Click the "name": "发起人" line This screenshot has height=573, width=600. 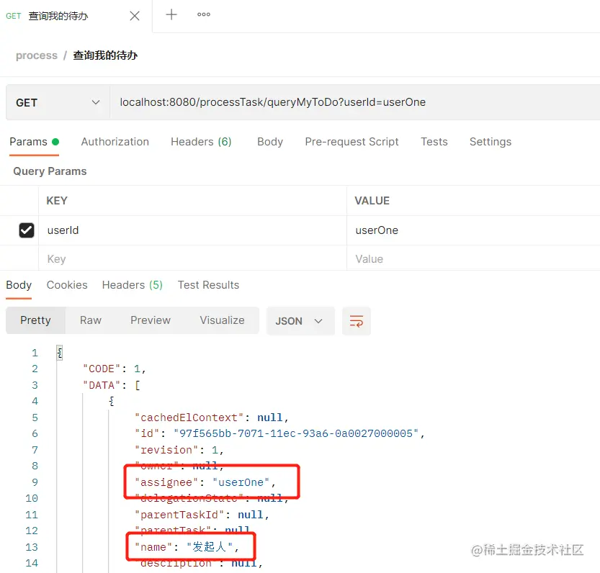(187, 547)
